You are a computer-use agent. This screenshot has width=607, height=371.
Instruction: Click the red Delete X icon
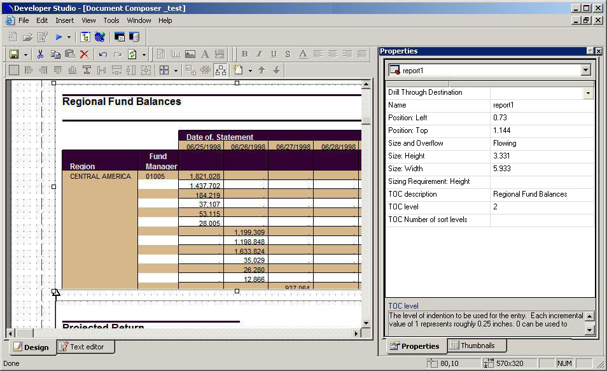pos(84,55)
